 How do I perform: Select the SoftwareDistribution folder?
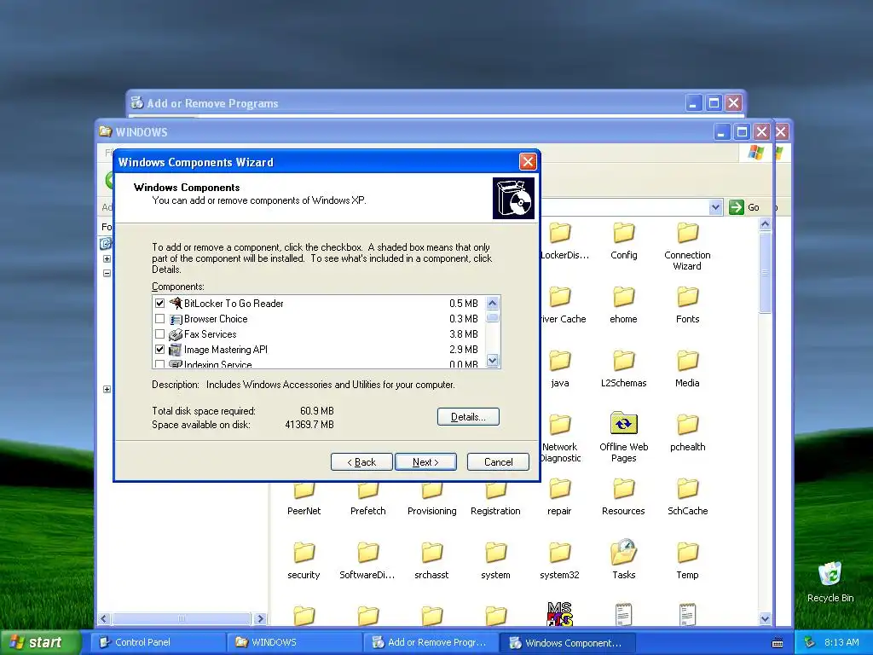pyautogui.click(x=367, y=554)
